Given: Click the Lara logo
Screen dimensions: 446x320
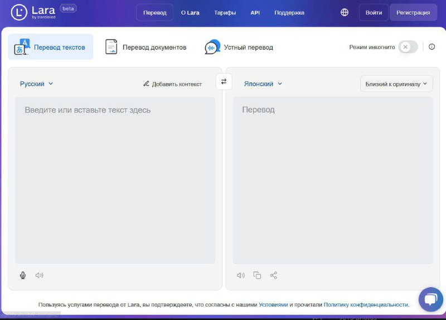Looking at the screenshot, I should point(33,12).
